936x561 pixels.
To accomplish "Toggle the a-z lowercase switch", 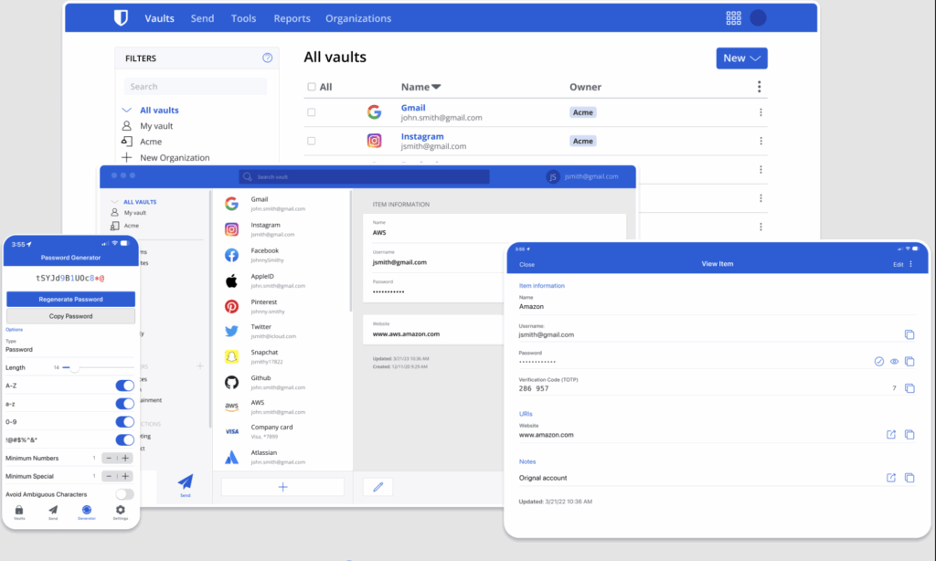I will click(124, 404).
